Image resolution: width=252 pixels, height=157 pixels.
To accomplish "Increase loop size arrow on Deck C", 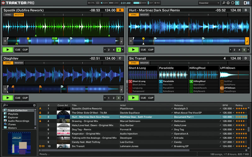I will click(x=123, y=98).
